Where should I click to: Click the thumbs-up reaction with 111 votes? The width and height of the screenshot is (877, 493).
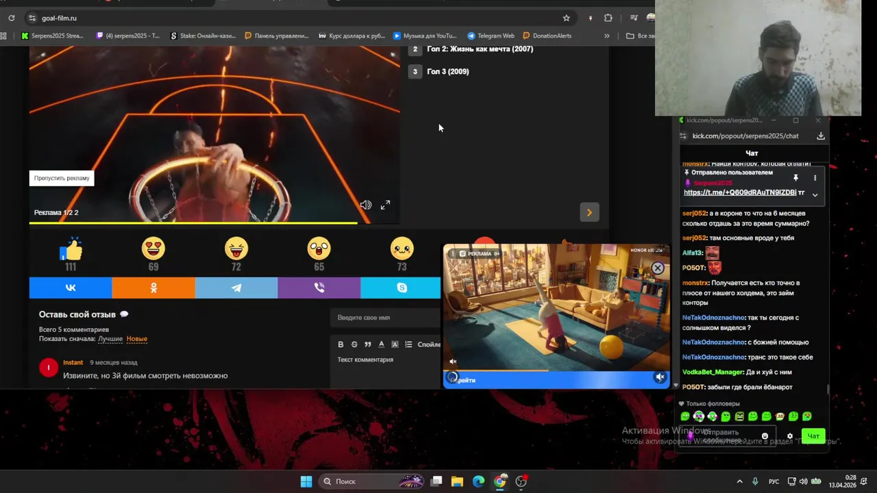coord(71,249)
